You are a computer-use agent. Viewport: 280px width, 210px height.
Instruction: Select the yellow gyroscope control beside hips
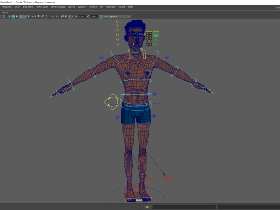click(113, 101)
